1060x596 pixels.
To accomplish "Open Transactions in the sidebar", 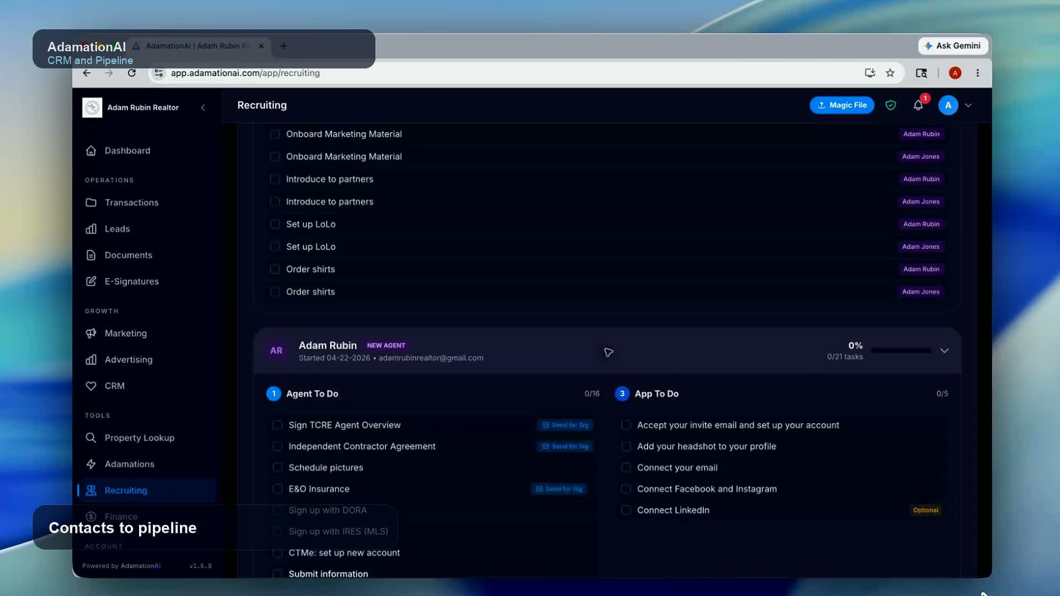I will 131,203.
